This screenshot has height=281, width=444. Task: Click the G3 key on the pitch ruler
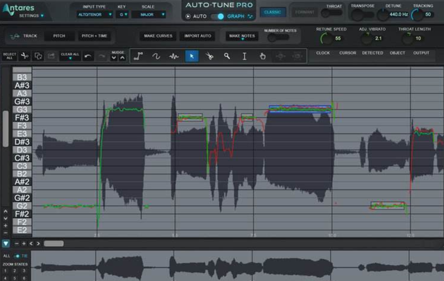click(x=22, y=110)
